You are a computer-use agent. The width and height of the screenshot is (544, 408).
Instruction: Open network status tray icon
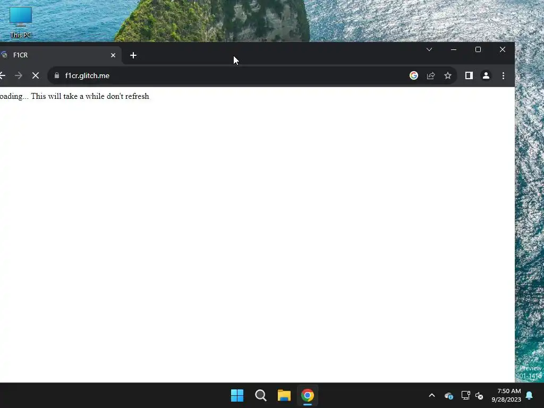[x=465, y=395]
